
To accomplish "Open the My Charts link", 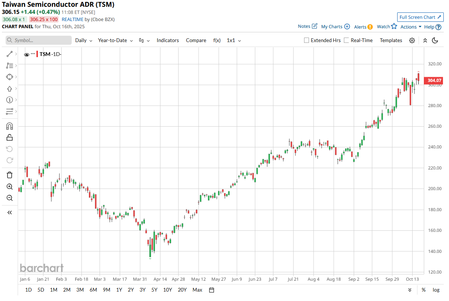I will point(331,27).
